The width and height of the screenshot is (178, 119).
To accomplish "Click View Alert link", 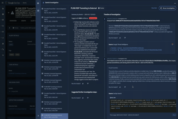I will click(154, 8).
